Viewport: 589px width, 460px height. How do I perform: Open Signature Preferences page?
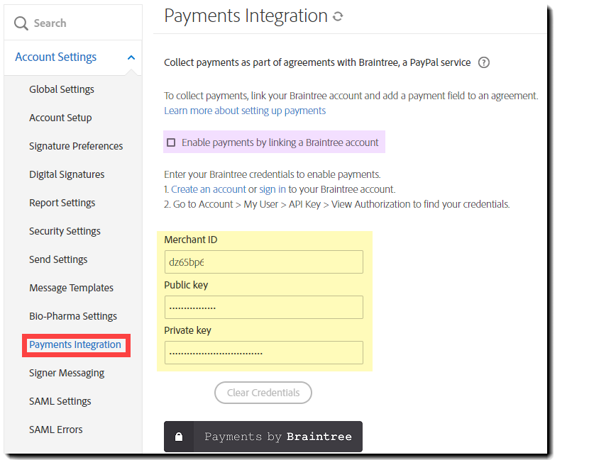(76, 146)
